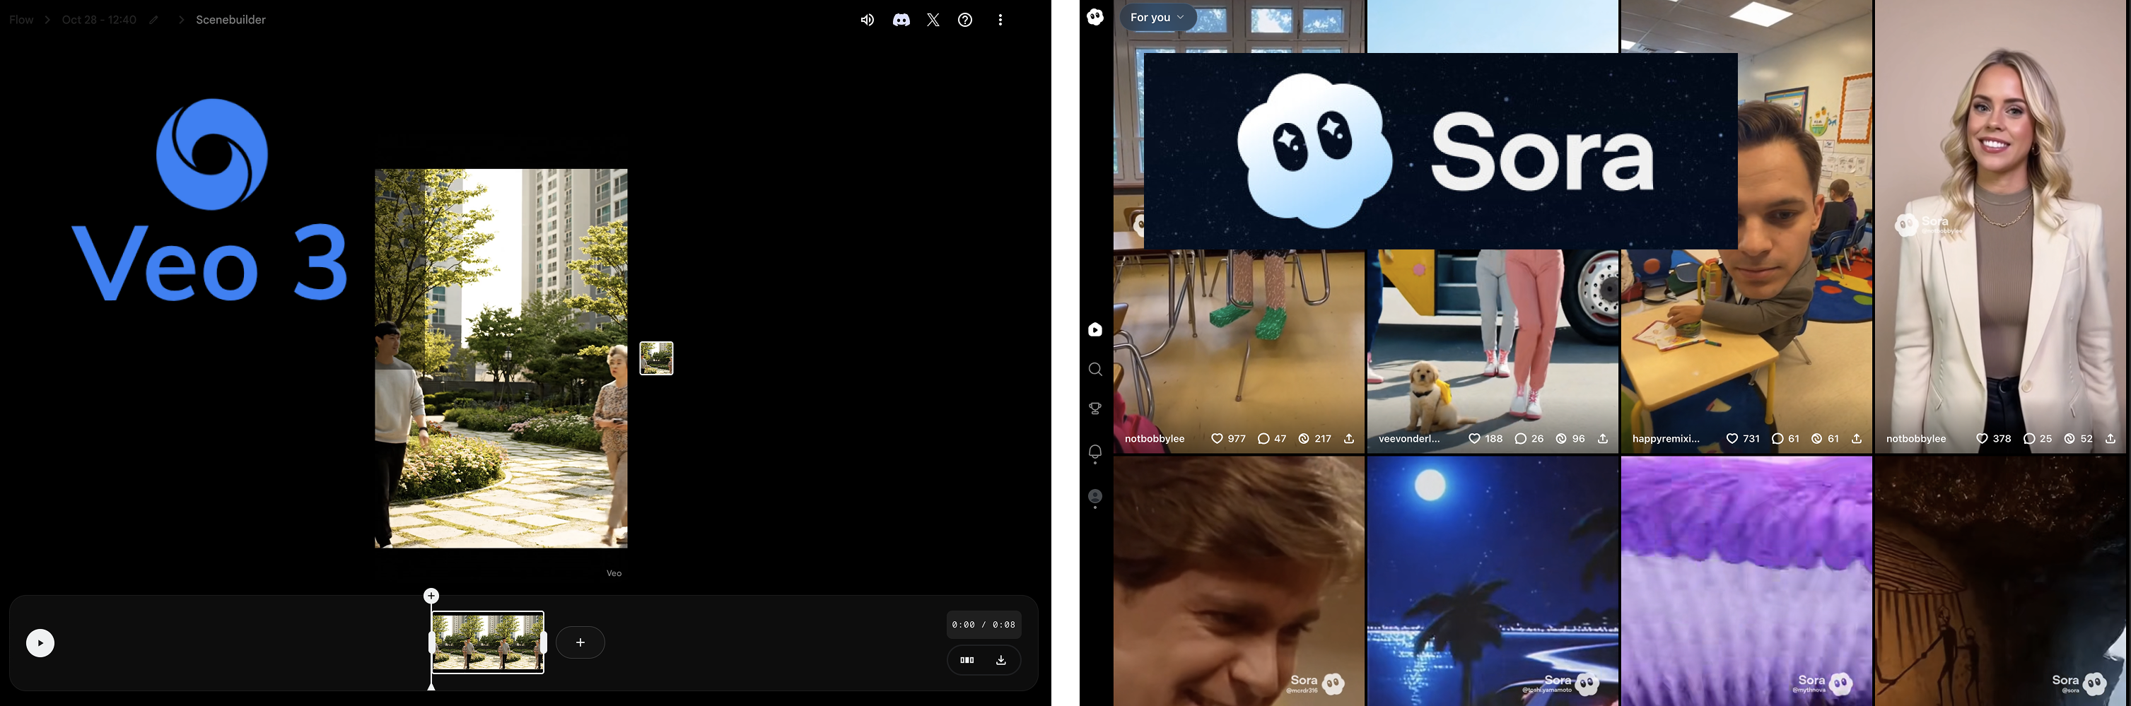
Task: Click the remix icon showing 217
Action: pyautogui.click(x=1304, y=439)
